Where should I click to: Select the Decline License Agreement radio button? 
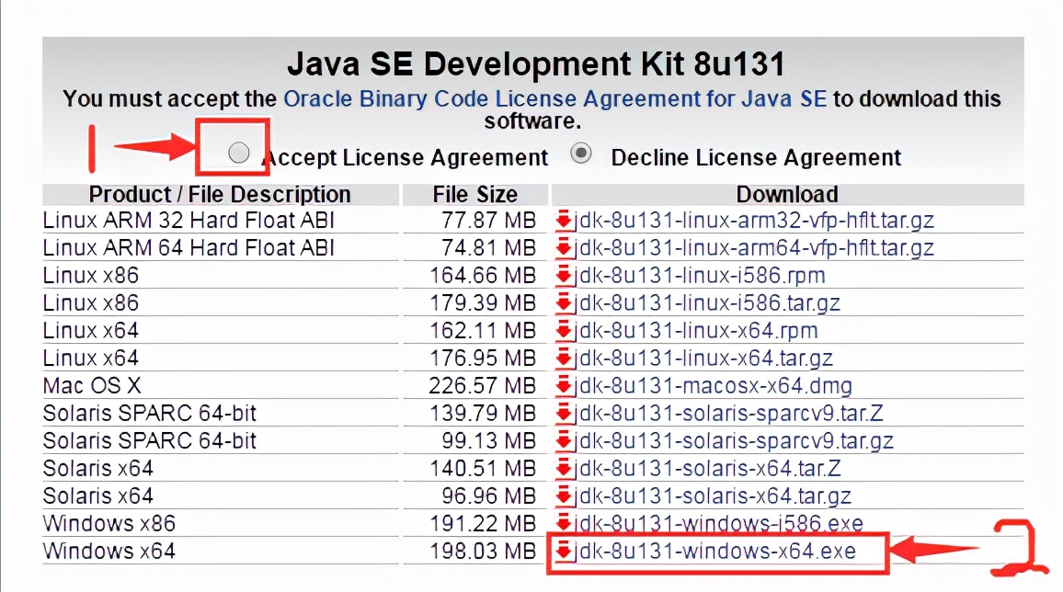581,154
